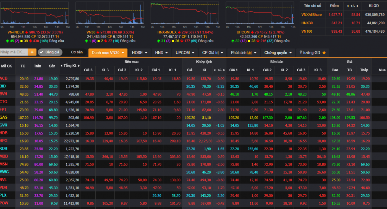Image resolution: width=387 pixels, height=209 pixels.
Task: Open the Chứng quyền dropdown
Action: point(278,53)
